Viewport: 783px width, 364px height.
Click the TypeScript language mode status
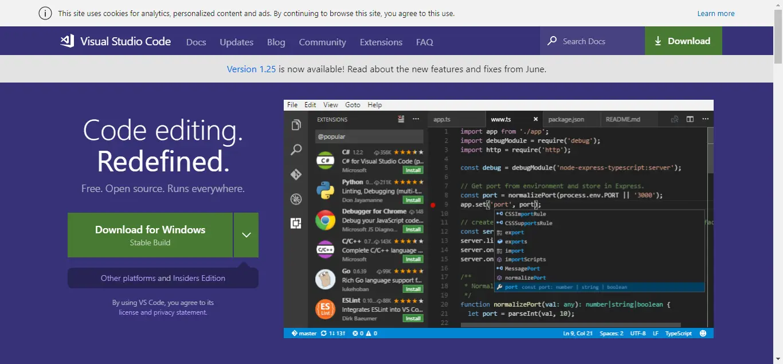pyautogui.click(x=679, y=333)
